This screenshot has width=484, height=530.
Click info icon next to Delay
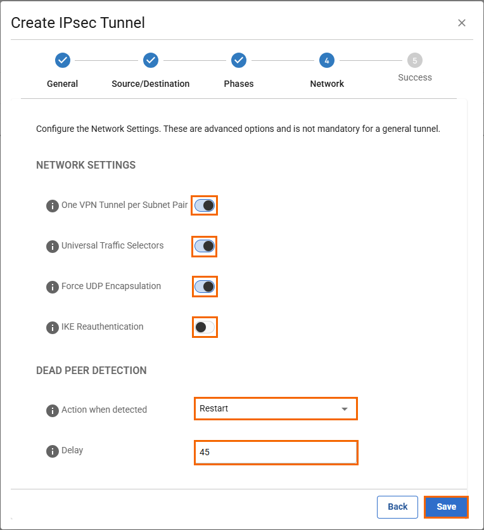pyautogui.click(x=53, y=451)
